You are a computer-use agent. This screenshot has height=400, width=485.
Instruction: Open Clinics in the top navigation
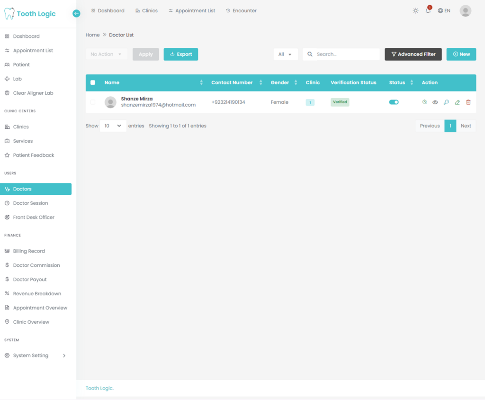pyautogui.click(x=147, y=11)
